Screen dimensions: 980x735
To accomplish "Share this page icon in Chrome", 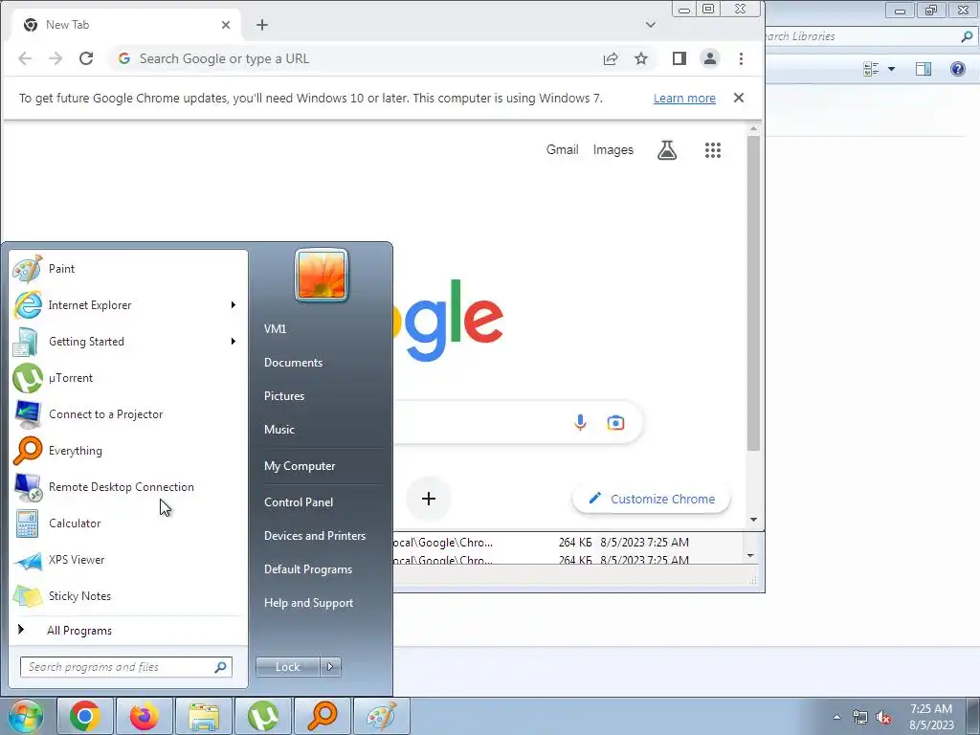I will coord(611,58).
